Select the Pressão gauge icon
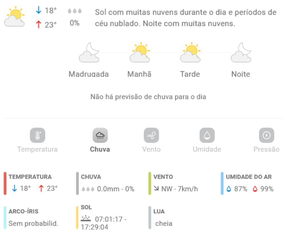This screenshot has width=283, height=236. coord(267,135)
